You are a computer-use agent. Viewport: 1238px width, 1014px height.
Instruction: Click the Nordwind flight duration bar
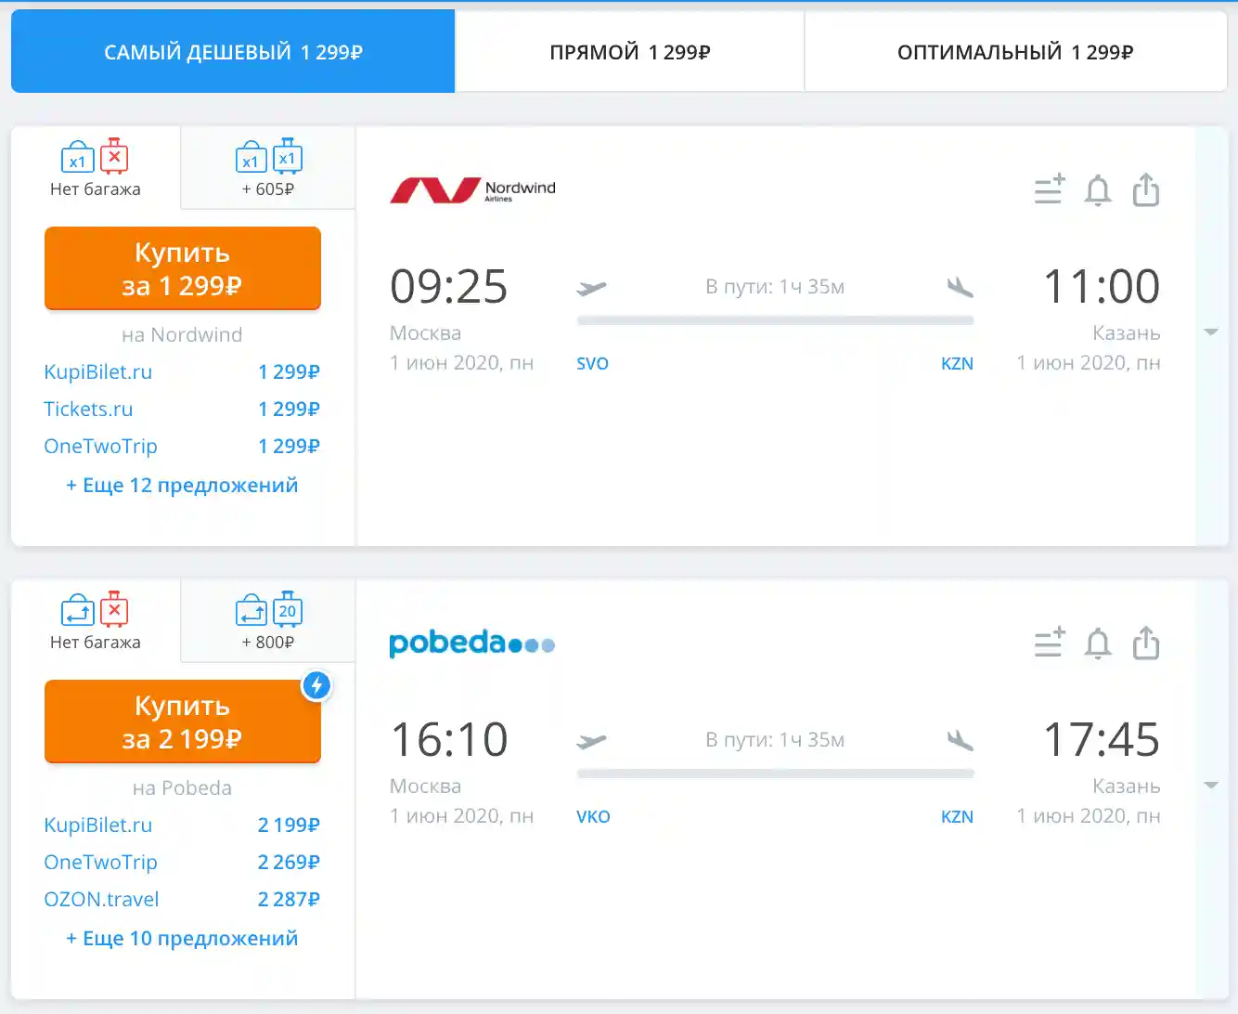pyautogui.click(x=775, y=320)
